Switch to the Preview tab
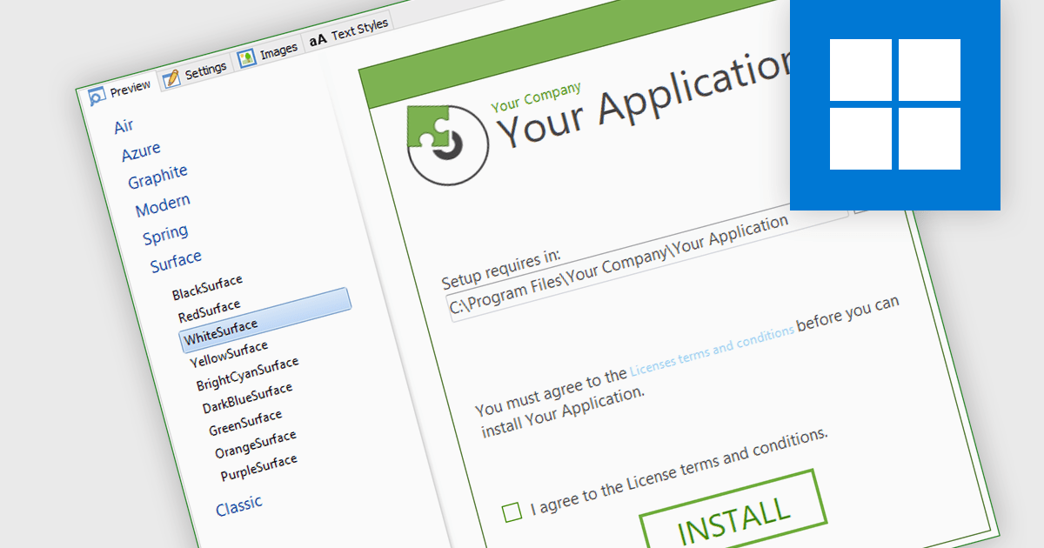The width and height of the screenshot is (1044, 548). click(121, 90)
